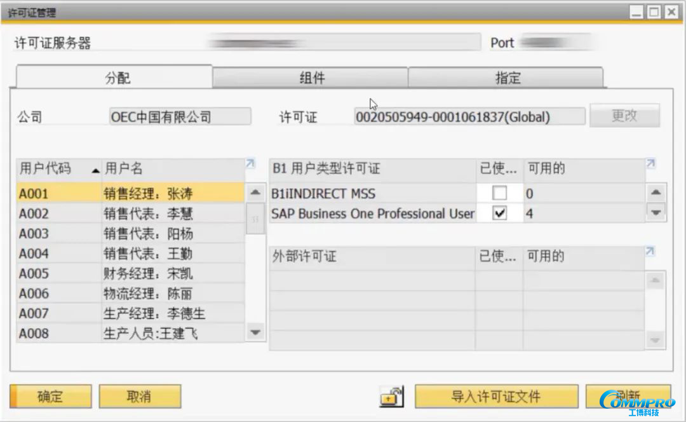Viewport: 686px width, 422px height.
Task: Click the scroll-up arrow of the 外部许可证 grid
Action: coord(655,280)
